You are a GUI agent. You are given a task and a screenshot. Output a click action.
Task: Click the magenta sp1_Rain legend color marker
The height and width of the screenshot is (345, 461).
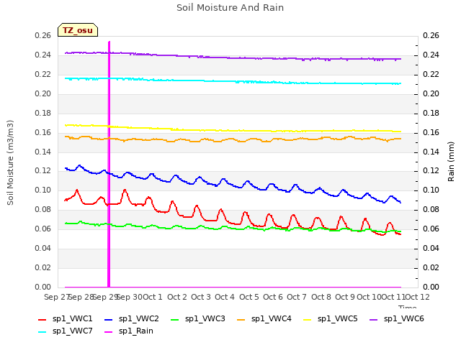click(x=109, y=332)
